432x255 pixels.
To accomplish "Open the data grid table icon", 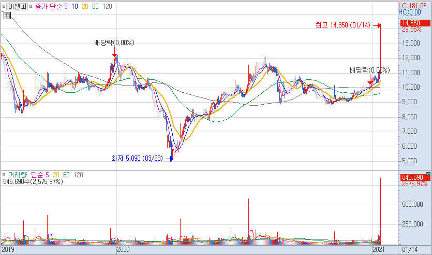I will pyautogui.click(x=7, y=16).
